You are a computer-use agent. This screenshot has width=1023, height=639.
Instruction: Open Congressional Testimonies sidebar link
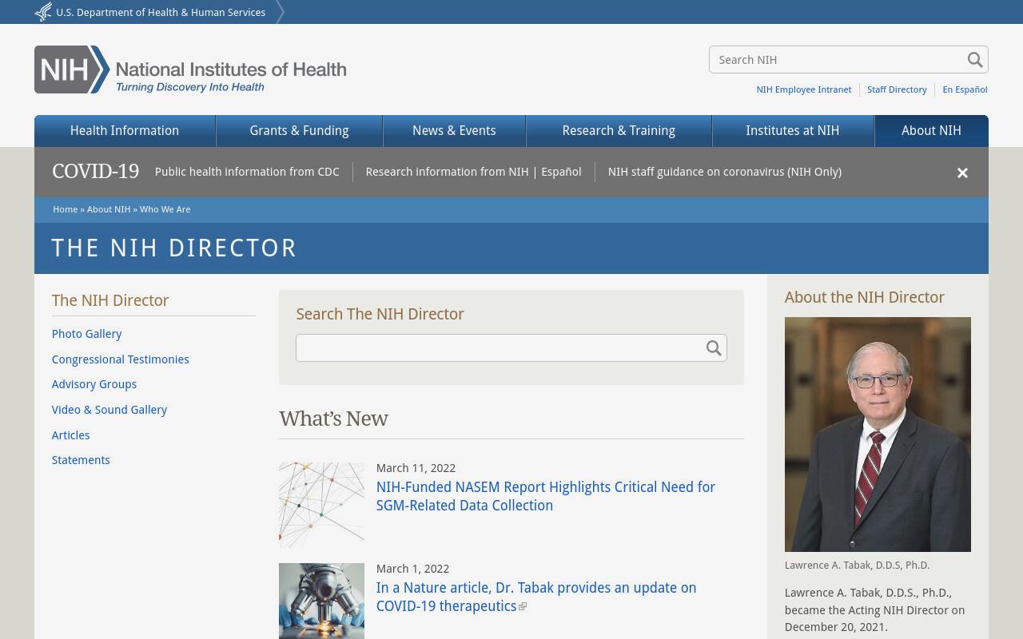[x=121, y=359]
